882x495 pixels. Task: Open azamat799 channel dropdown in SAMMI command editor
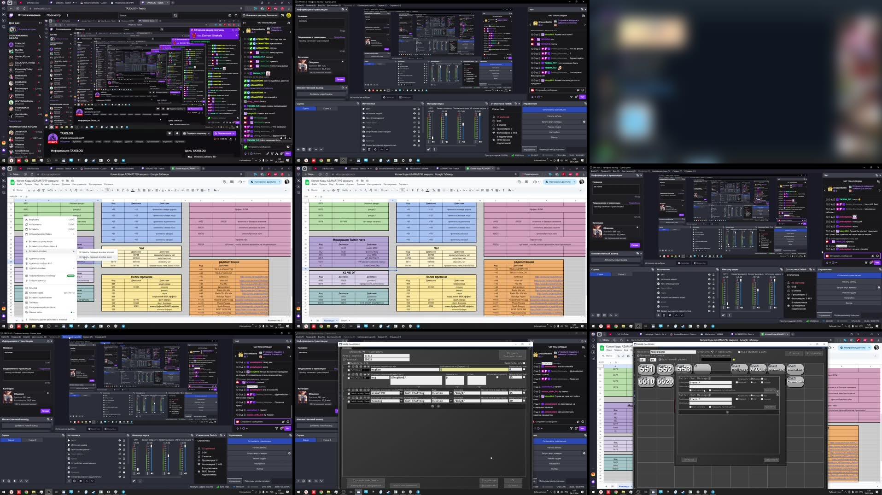[401, 393]
